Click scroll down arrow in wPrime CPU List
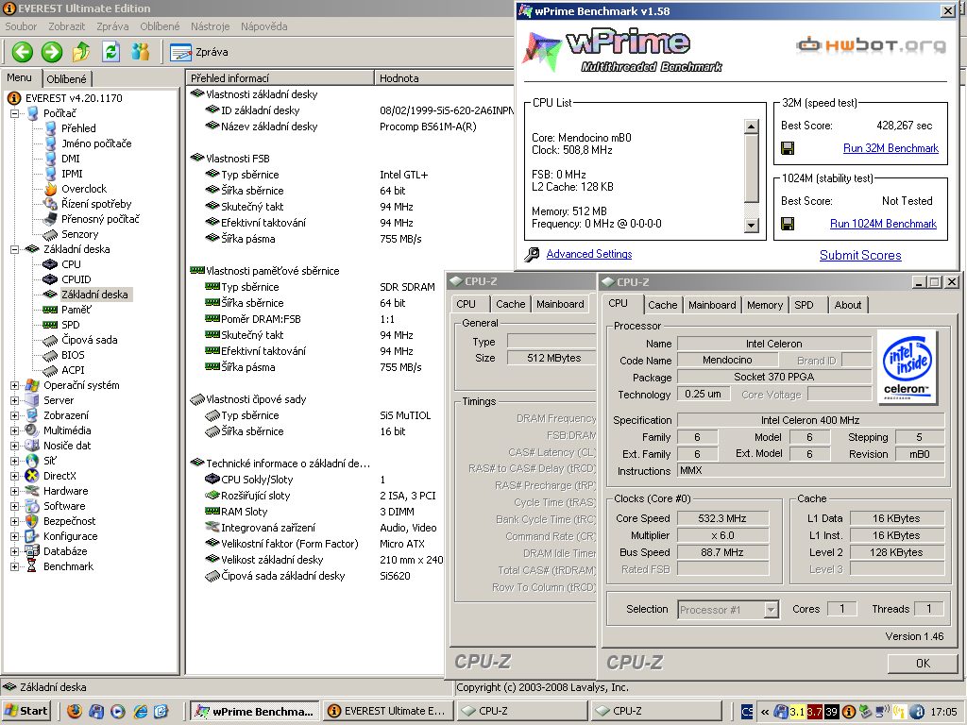The image size is (967, 725). click(x=751, y=225)
